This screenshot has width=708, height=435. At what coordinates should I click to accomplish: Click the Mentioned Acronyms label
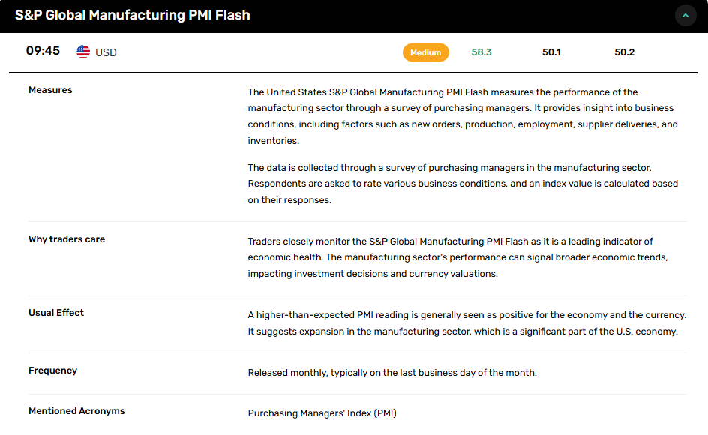[76, 411]
